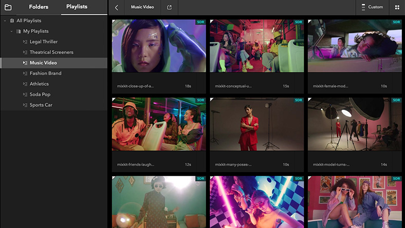Click the mixkit-female-mod... filename
Image resolution: width=405 pixels, height=228 pixels.
tap(330, 86)
